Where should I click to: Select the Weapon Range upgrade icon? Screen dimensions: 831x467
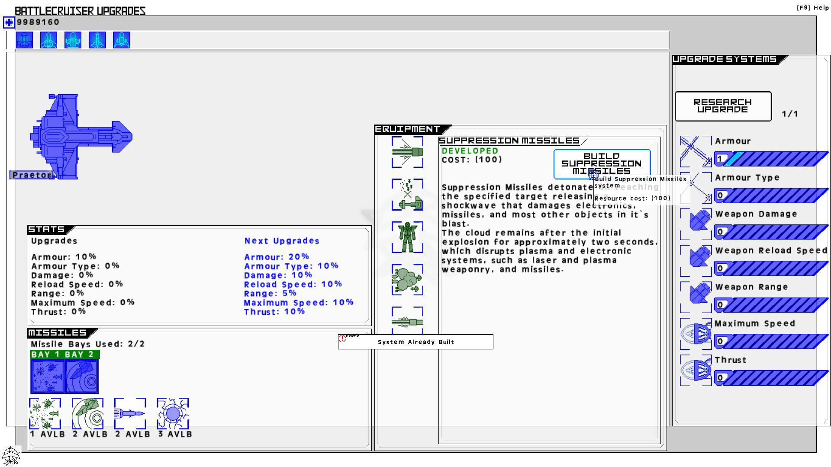[696, 297]
